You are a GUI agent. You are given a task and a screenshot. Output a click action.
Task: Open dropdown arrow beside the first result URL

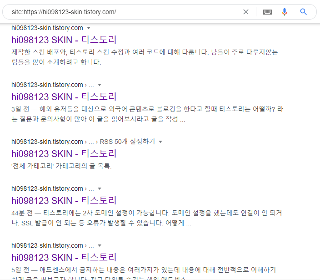(89, 28)
